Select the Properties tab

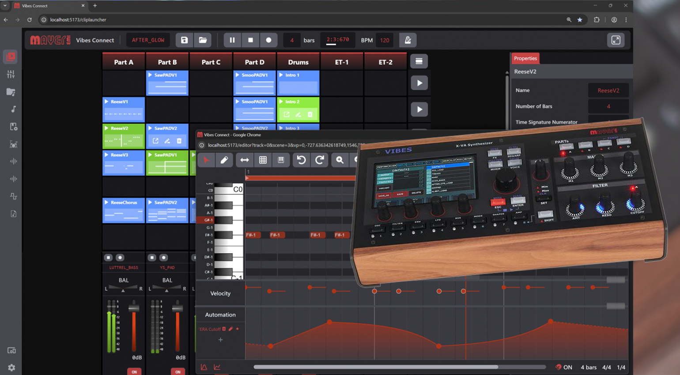coord(525,58)
